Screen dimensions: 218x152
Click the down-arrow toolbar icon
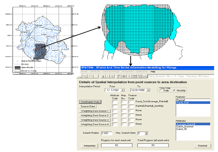pyautogui.click(x=129, y=76)
